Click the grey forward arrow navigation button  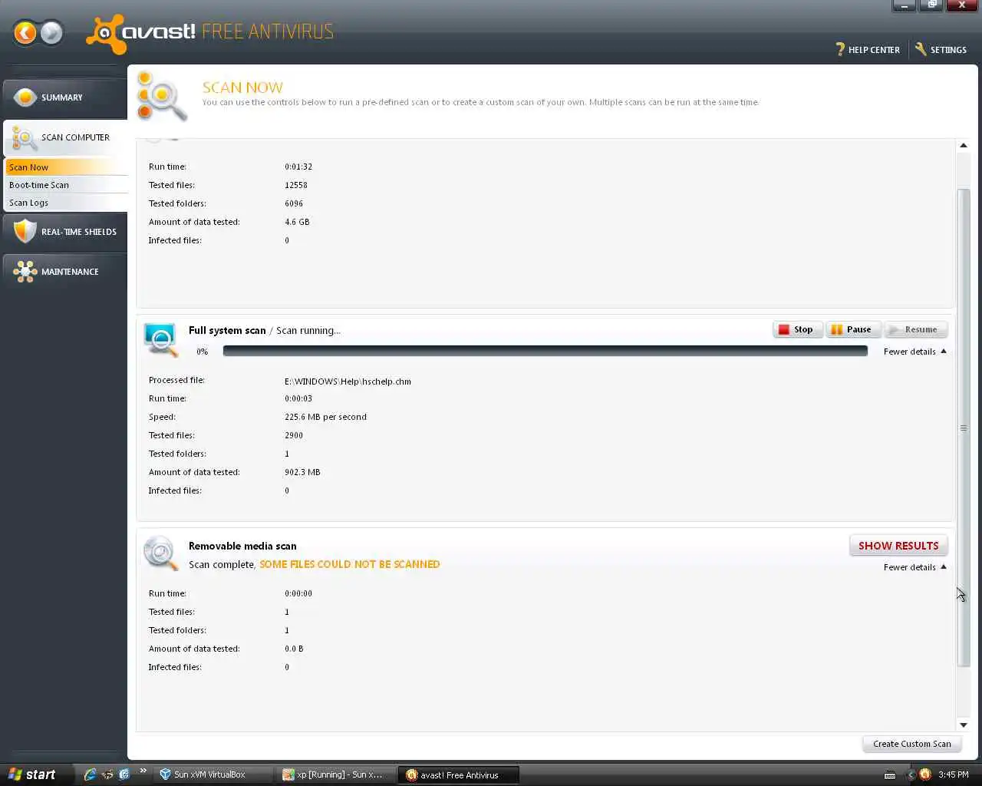pyautogui.click(x=51, y=32)
